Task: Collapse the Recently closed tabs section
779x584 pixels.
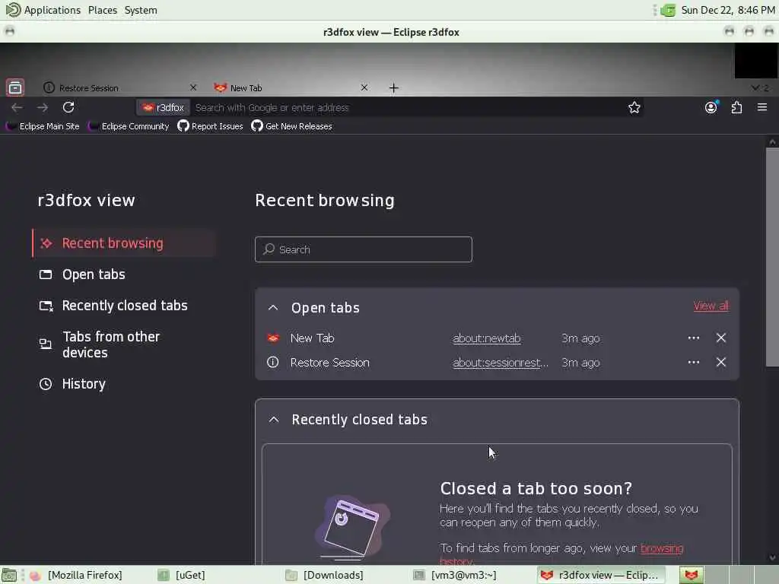Action: coord(274,420)
